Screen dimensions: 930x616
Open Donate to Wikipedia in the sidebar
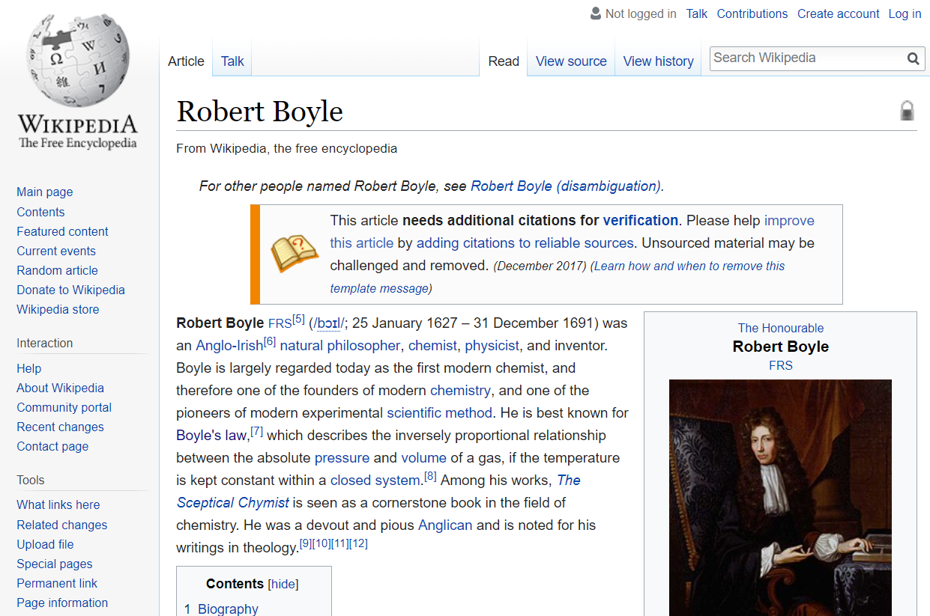(x=70, y=290)
